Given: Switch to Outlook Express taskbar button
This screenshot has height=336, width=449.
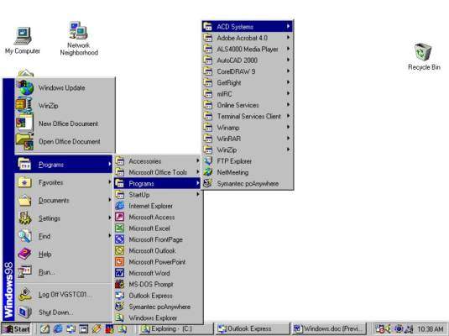Looking at the screenshot, I should point(252,328).
